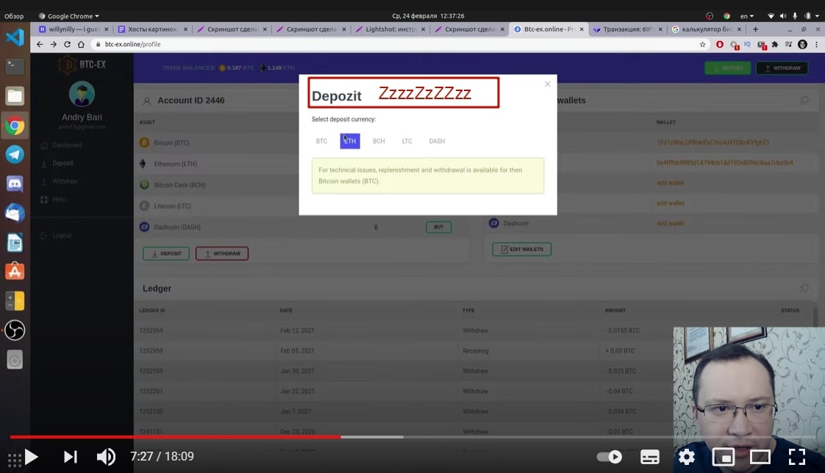Open the Calculator dock icon

tap(15, 301)
